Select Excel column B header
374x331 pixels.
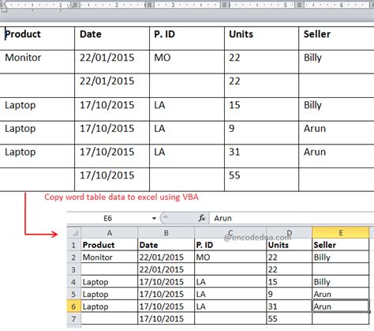(166, 233)
